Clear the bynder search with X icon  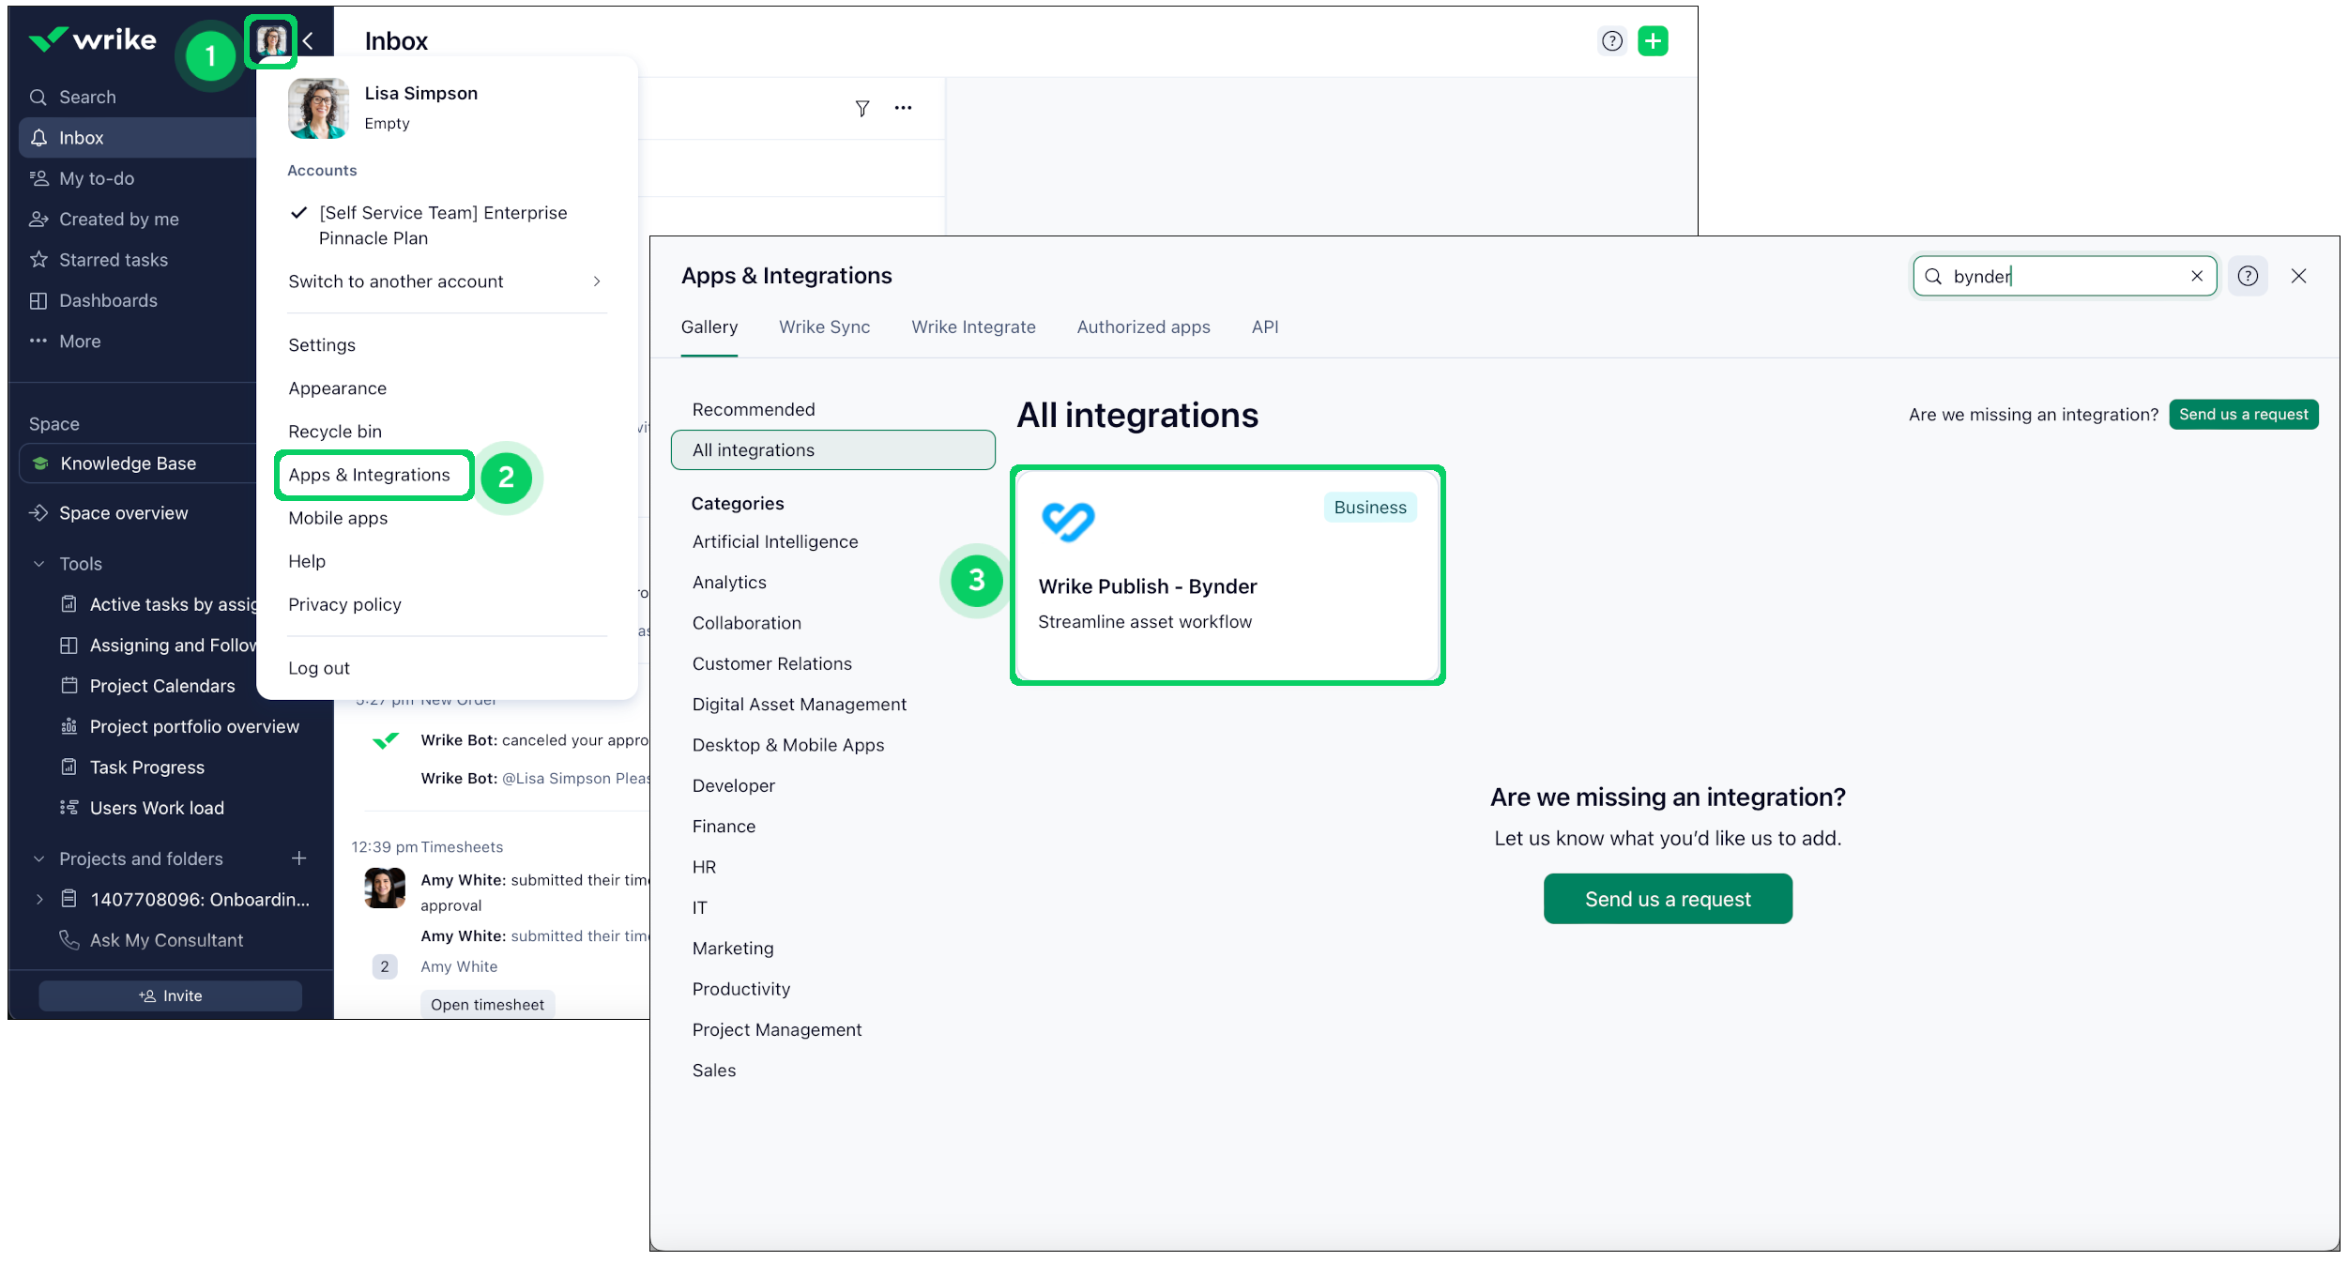2196,276
